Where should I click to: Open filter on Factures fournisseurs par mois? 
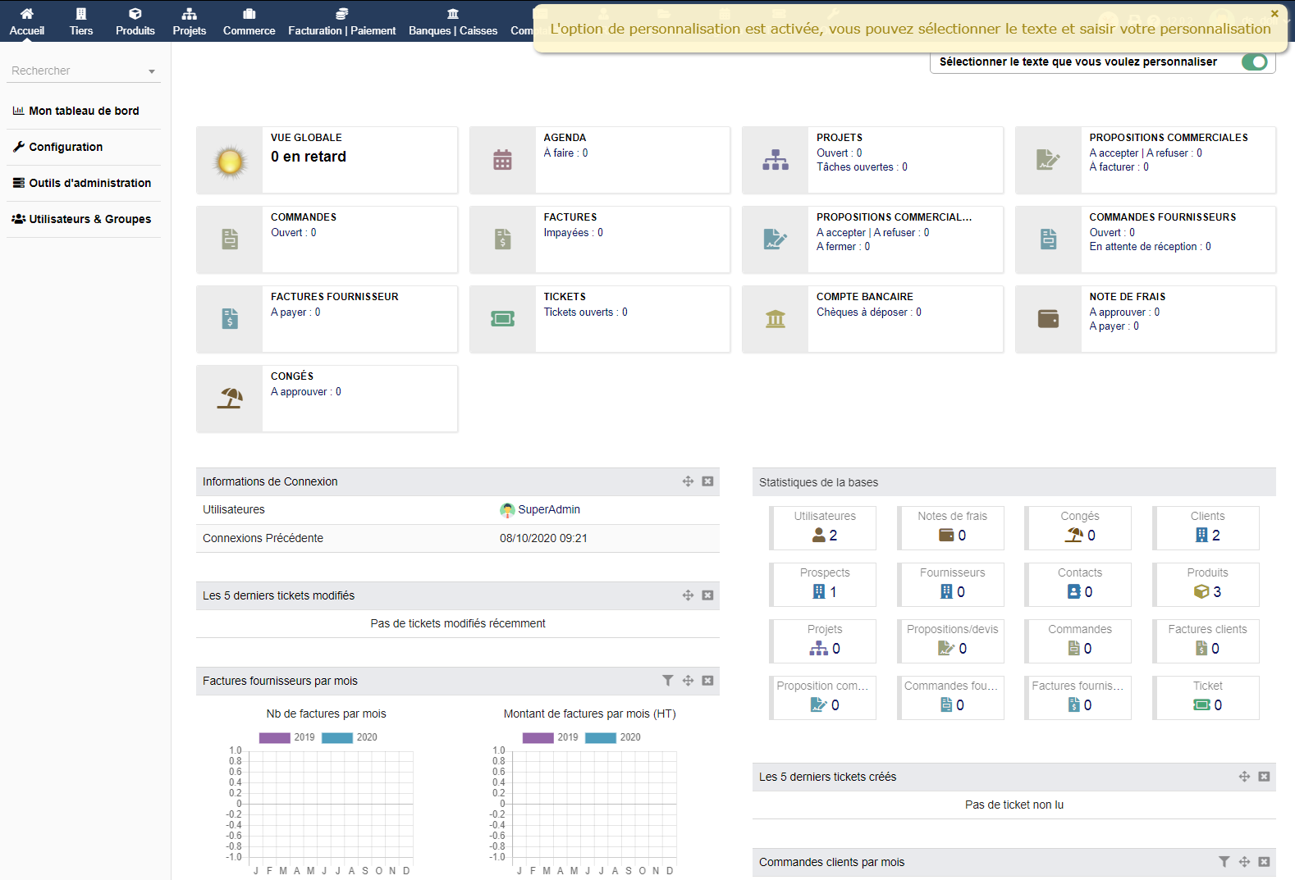coord(668,681)
